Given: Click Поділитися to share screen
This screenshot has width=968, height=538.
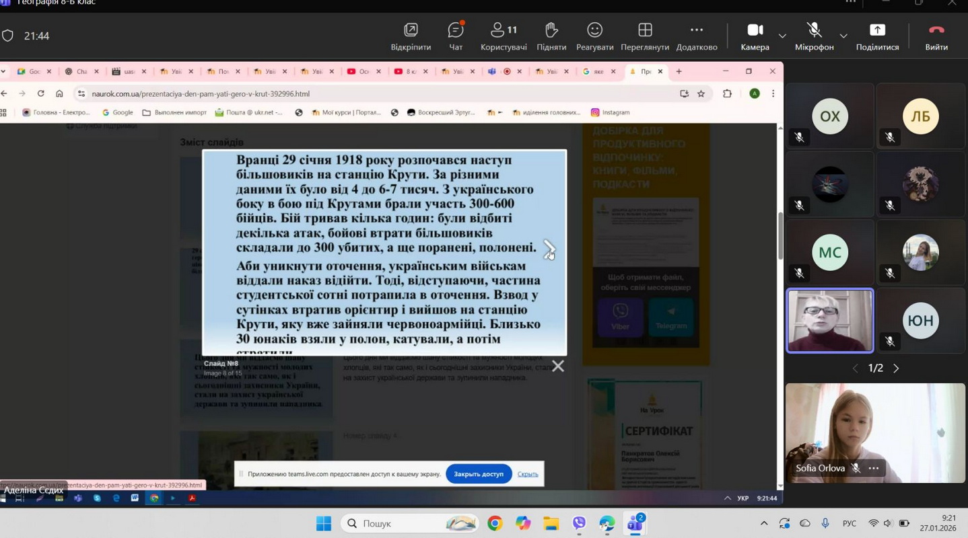Looking at the screenshot, I should point(877,36).
